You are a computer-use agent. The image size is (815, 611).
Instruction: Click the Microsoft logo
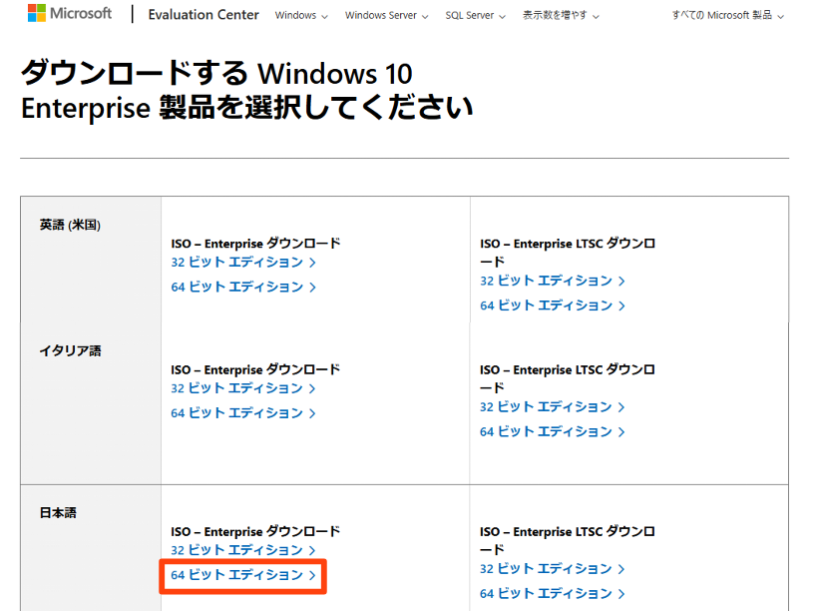[x=69, y=13]
